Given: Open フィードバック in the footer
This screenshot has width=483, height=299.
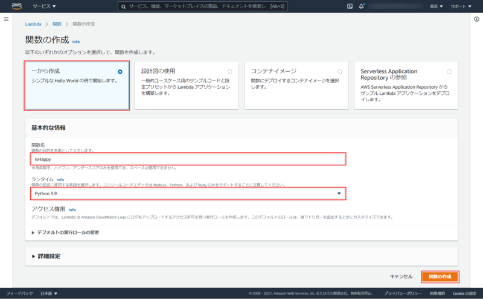Looking at the screenshot, I should tap(19, 294).
